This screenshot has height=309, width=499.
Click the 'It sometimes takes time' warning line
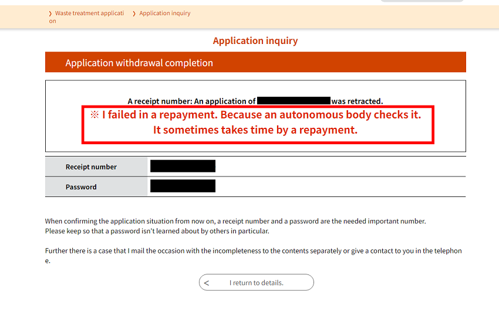255,130
